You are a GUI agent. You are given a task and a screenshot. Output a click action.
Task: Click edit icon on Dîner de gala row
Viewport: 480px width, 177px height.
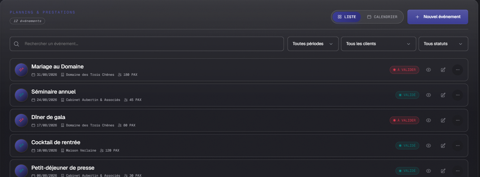click(x=443, y=120)
